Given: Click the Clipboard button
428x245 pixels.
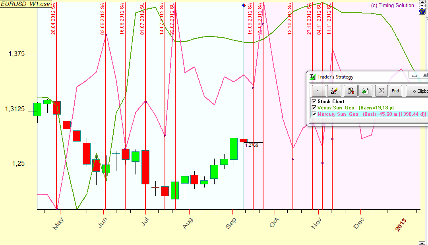Looking at the screenshot, I should coord(417,91).
